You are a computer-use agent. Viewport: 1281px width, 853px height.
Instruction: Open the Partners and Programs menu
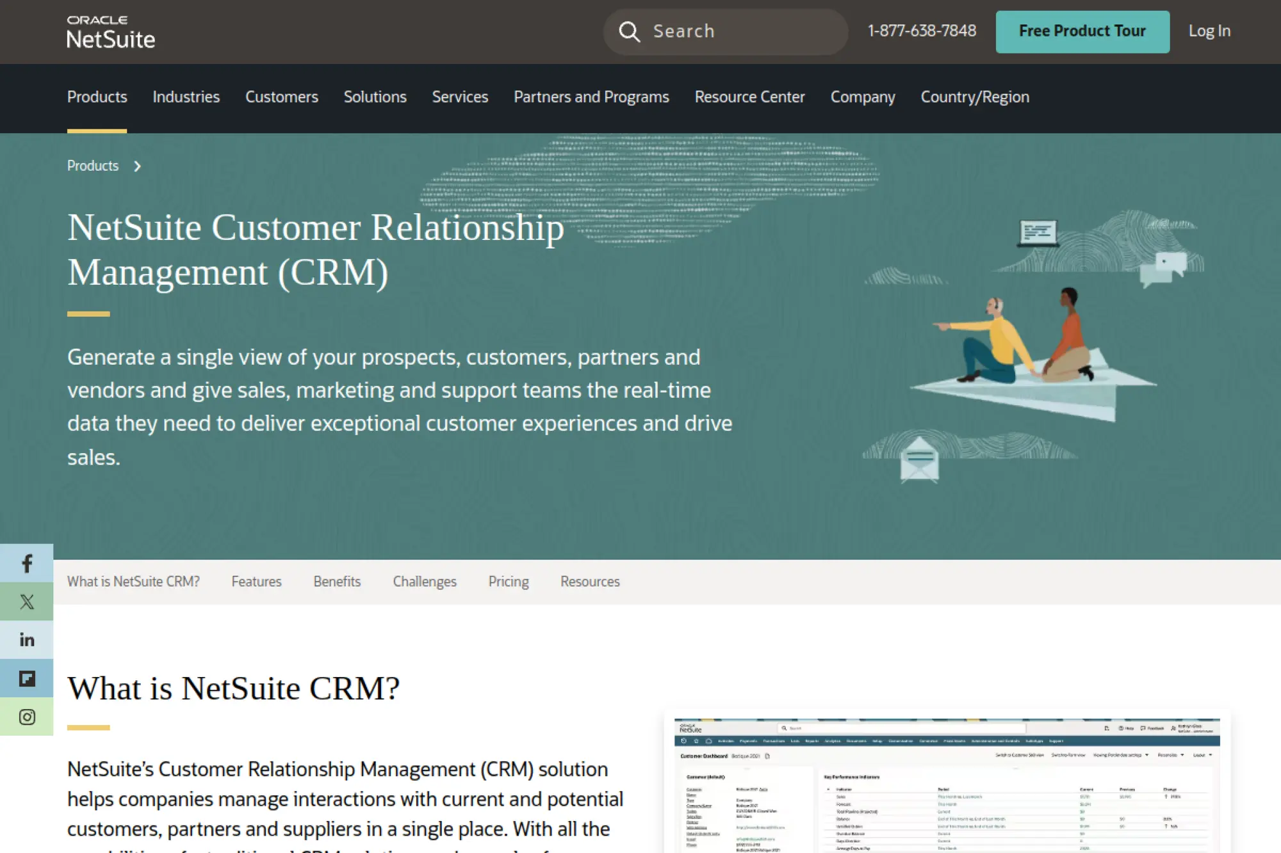591,97
